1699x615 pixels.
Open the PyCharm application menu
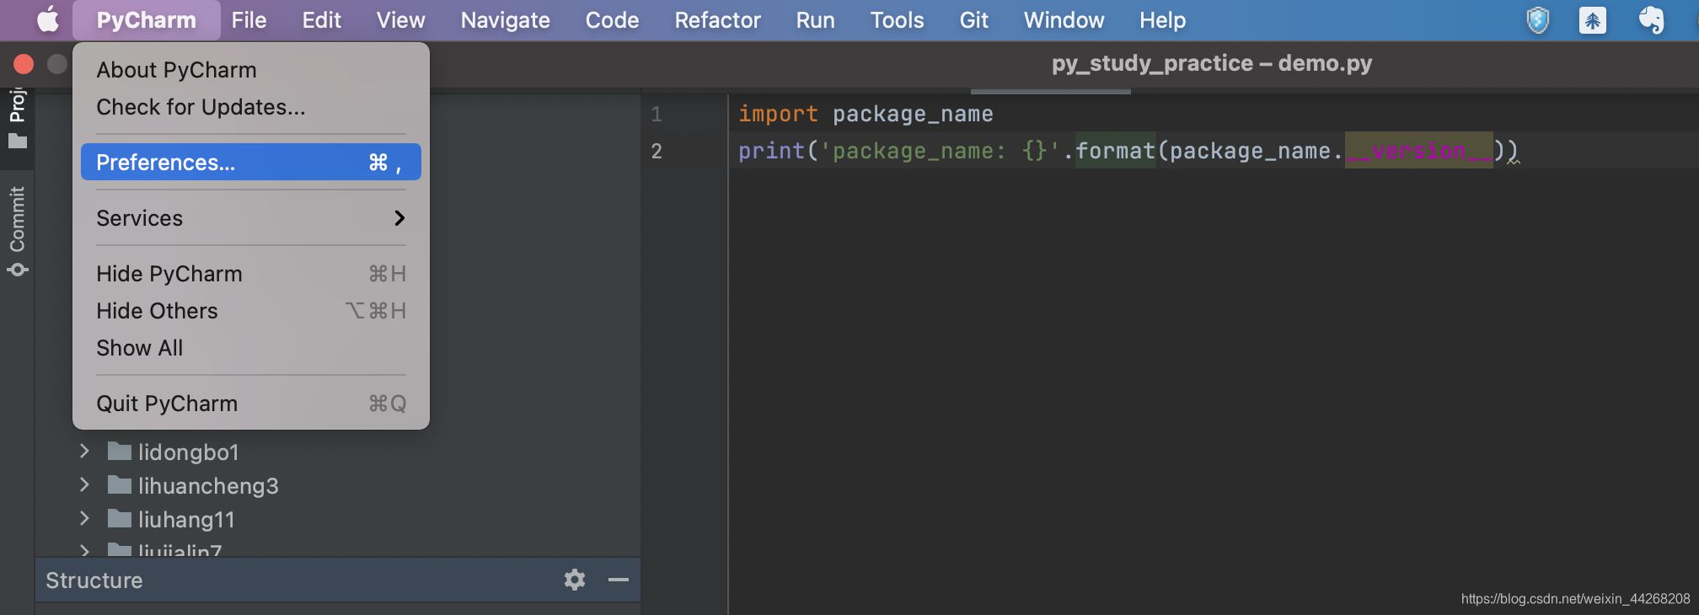click(147, 20)
